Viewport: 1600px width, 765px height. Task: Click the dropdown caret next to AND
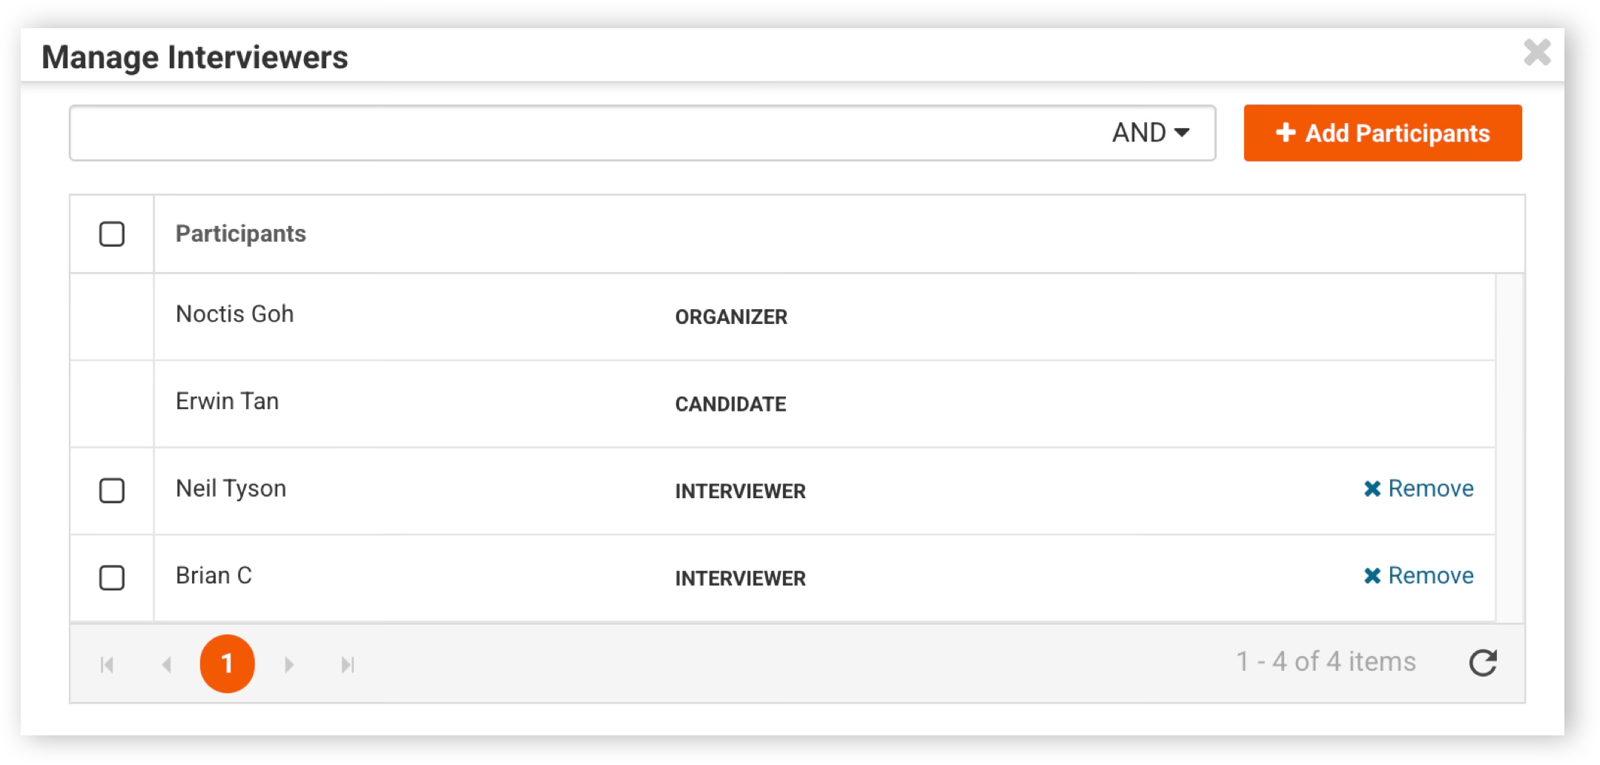tap(1183, 133)
